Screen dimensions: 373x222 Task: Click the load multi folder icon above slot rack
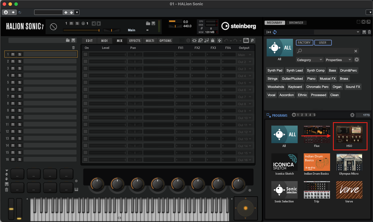(x=68, y=40)
